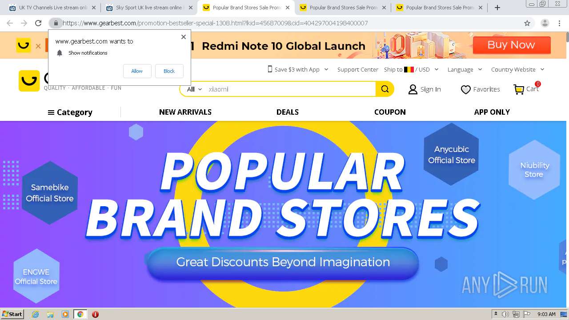Select the last Popular Brand Stores tab

click(x=439, y=8)
